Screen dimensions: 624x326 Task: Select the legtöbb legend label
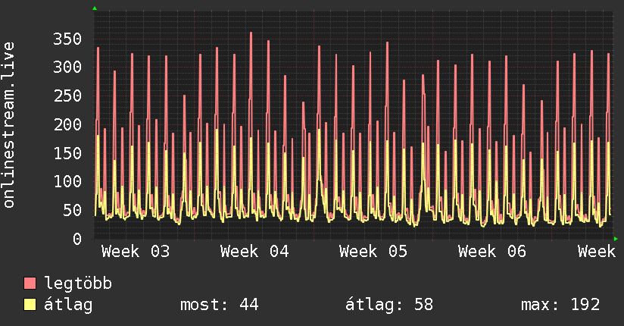(x=78, y=284)
